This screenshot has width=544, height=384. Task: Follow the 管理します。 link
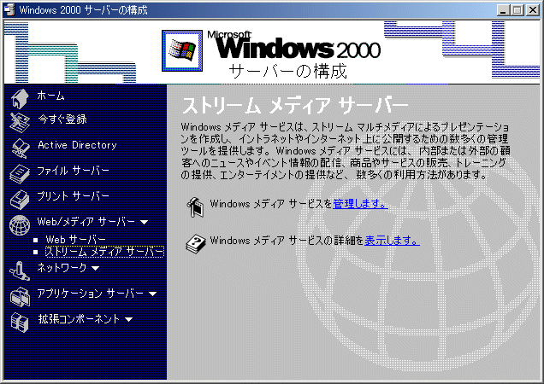(360, 204)
